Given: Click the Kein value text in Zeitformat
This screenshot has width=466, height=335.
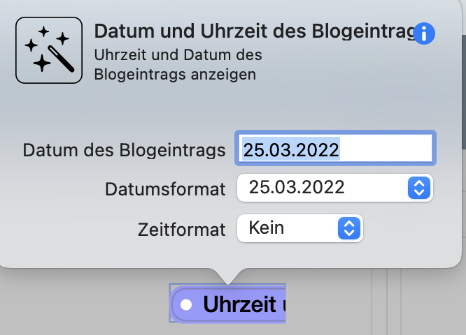Looking at the screenshot, I should coord(267,228).
